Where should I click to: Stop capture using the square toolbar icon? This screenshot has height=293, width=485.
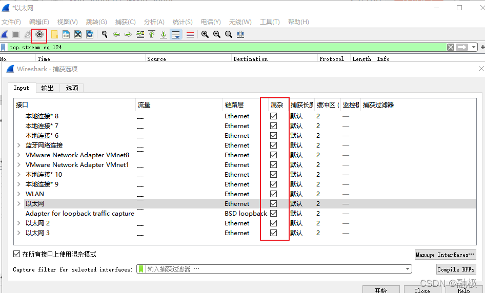tap(16, 34)
